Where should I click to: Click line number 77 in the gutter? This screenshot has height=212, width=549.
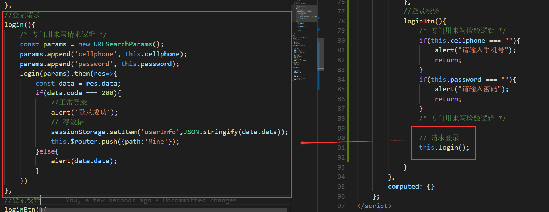(x=341, y=11)
